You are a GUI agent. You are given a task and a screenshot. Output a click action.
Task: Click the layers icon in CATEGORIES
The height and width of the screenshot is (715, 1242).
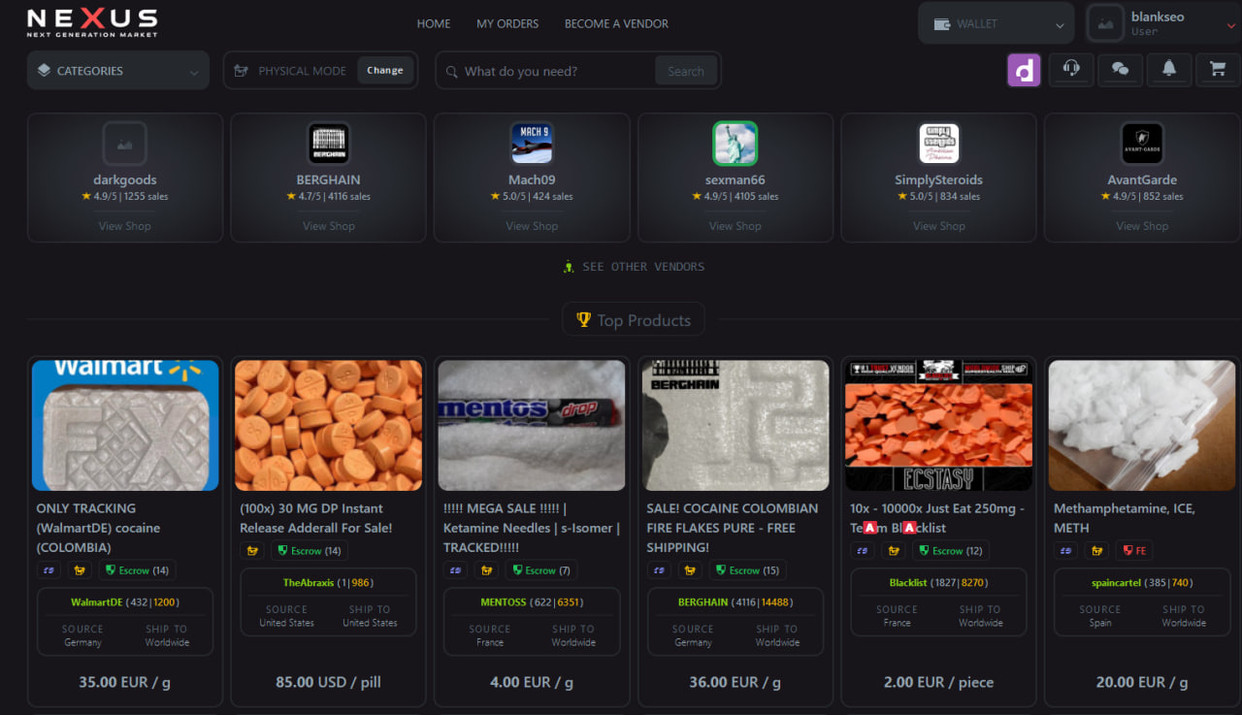tap(44, 71)
